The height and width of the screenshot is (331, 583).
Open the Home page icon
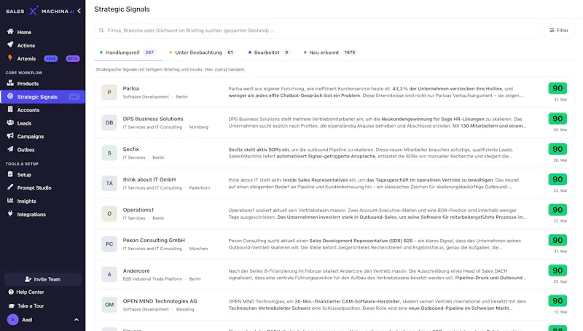pyautogui.click(x=10, y=31)
